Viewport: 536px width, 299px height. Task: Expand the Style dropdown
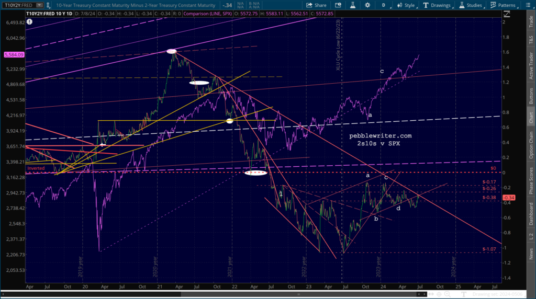(x=407, y=5)
